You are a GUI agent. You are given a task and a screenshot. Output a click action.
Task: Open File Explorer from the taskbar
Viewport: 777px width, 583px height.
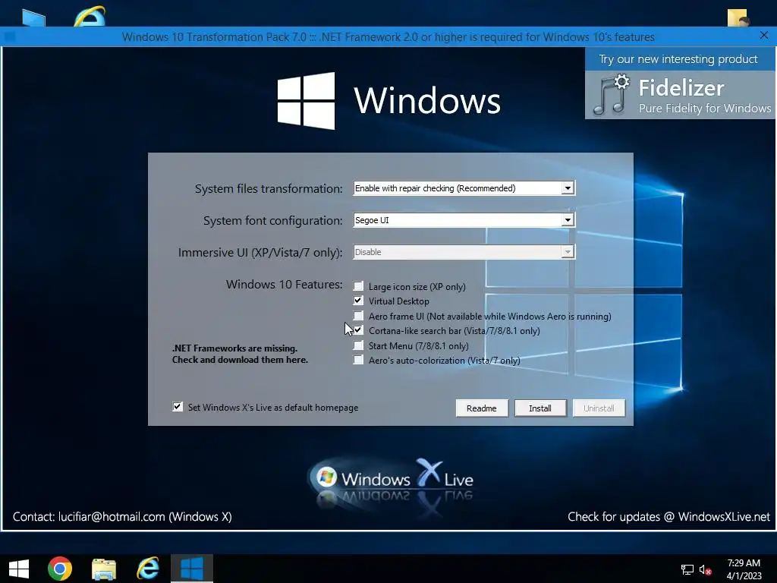pos(104,569)
